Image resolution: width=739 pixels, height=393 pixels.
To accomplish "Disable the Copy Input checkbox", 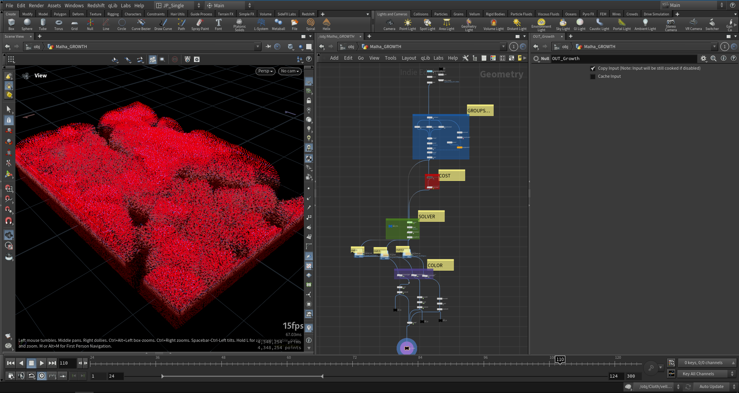I will point(593,68).
